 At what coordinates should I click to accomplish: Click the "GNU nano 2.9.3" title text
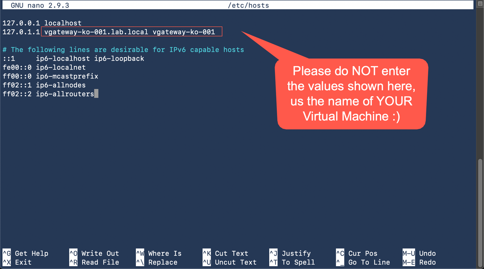[x=40, y=5]
